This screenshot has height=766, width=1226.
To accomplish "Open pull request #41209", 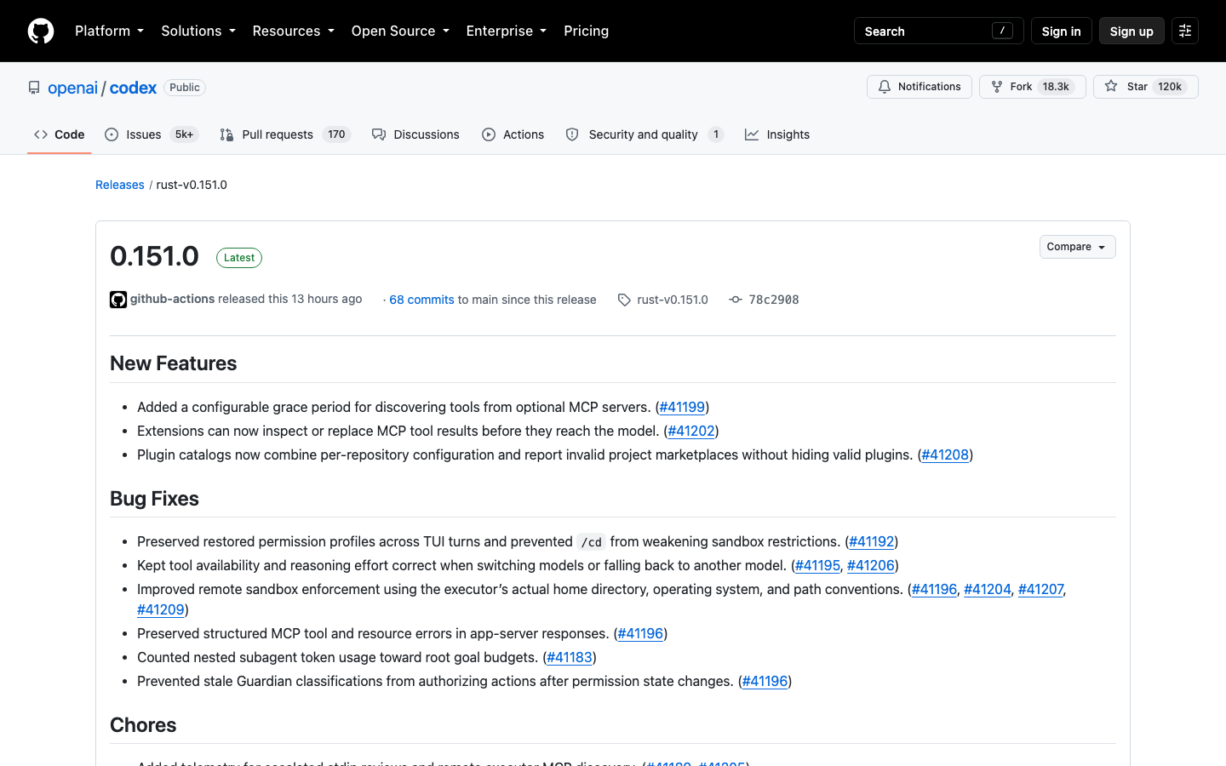I will [161, 609].
